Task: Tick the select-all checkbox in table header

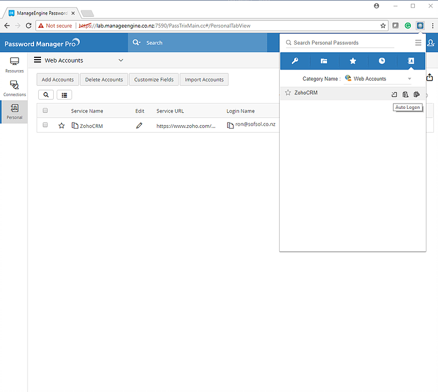Action: click(x=45, y=111)
